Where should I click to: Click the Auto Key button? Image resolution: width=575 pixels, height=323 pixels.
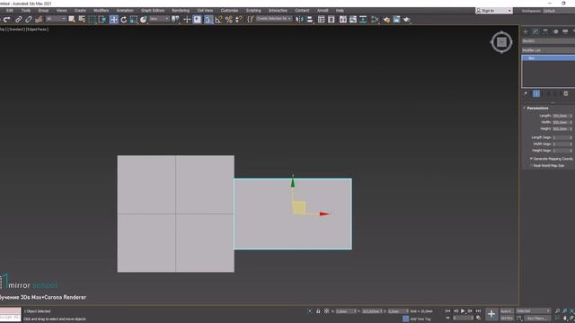[x=507, y=311]
